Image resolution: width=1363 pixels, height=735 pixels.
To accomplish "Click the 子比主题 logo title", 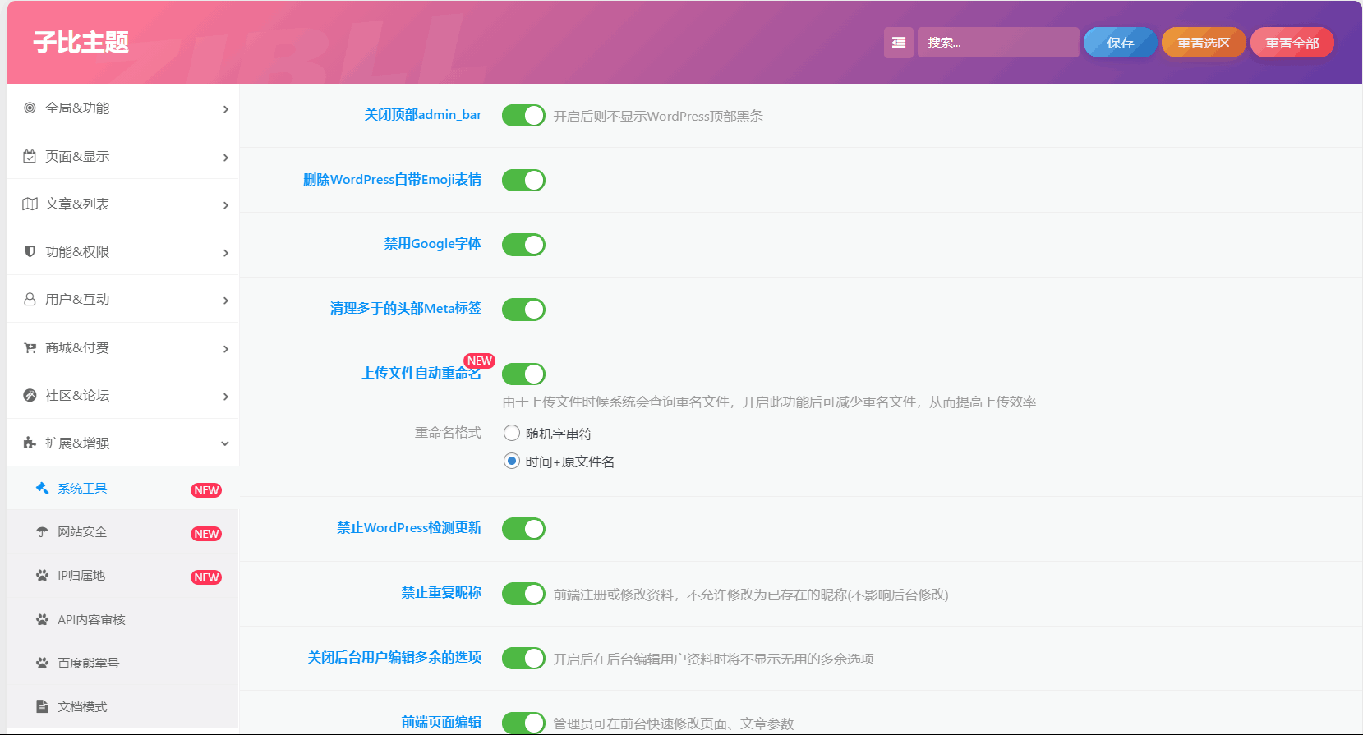I will [x=81, y=42].
